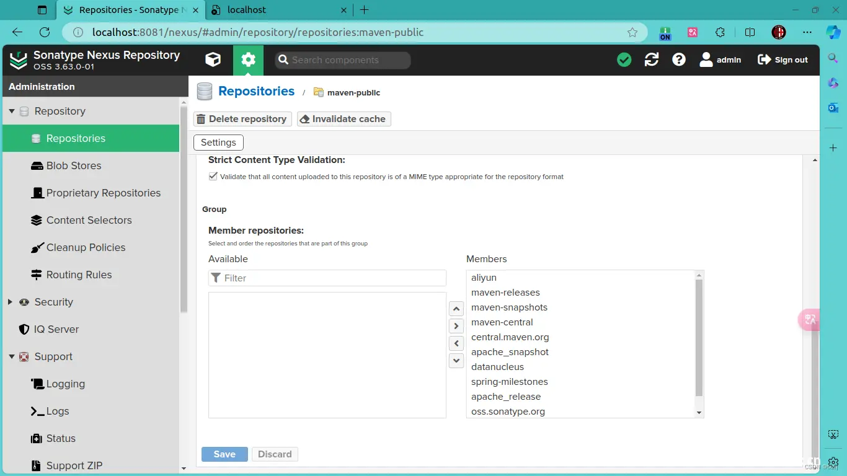Open the Copilot sidebar icon
847x476 pixels.
click(x=833, y=32)
